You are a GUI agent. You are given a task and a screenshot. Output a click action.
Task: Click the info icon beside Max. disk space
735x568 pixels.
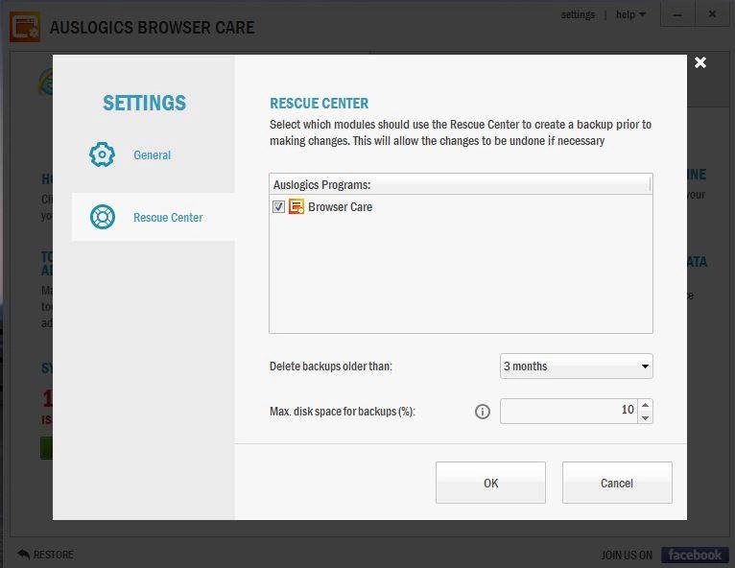click(x=483, y=412)
